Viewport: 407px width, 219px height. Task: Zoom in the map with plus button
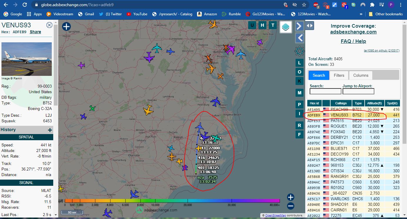point(291,197)
